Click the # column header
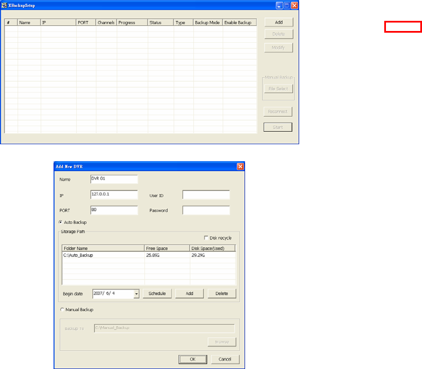This screenshot has width=422, height=369. 11,23
